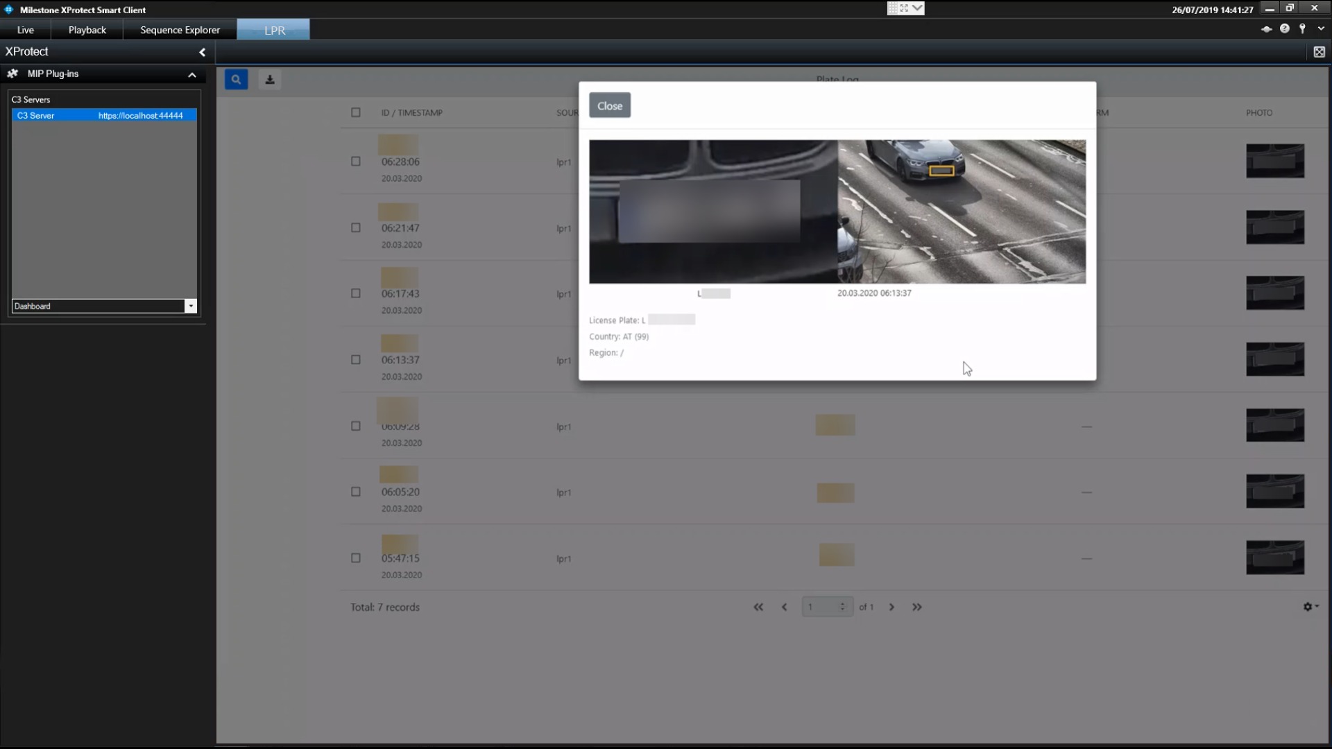Click the car overview image in dialog
Viewport: 1332px width, 749px height.
click(962, 212)
